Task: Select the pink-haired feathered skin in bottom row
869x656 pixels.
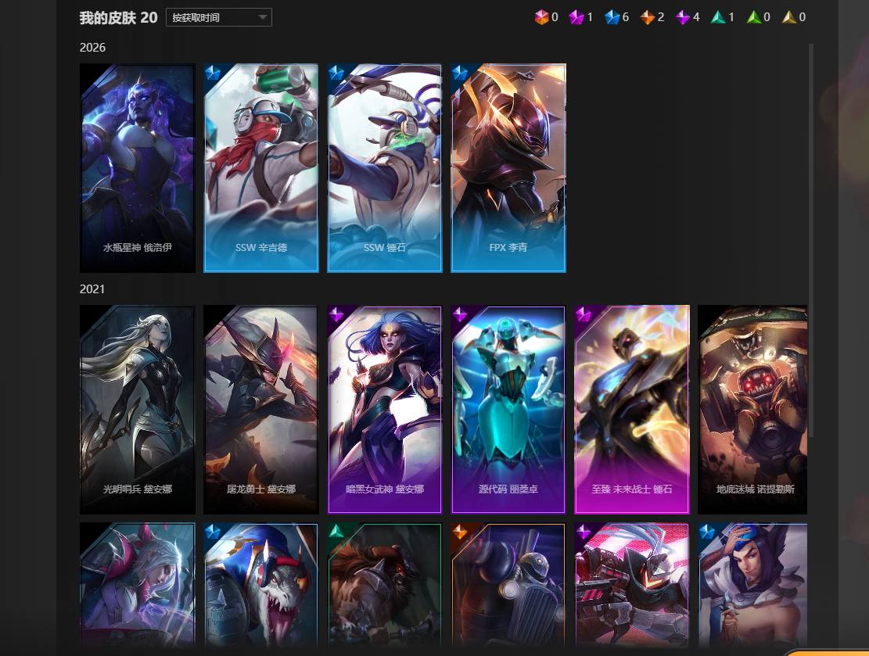Action: tap(138, 585)
